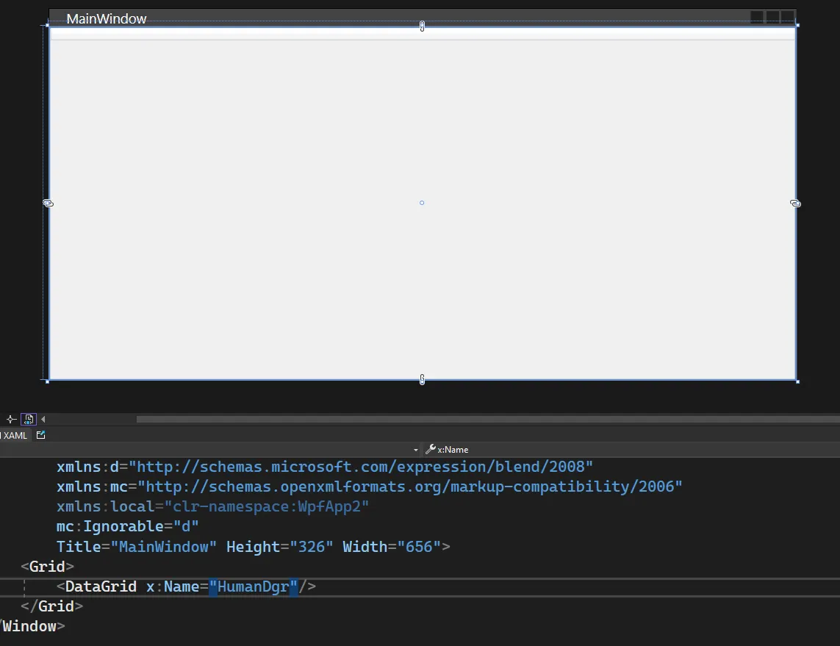Viewport: 840px width, 646px height.
Task: Click the top margin anchor handle
Action: (x=422, y=26)
